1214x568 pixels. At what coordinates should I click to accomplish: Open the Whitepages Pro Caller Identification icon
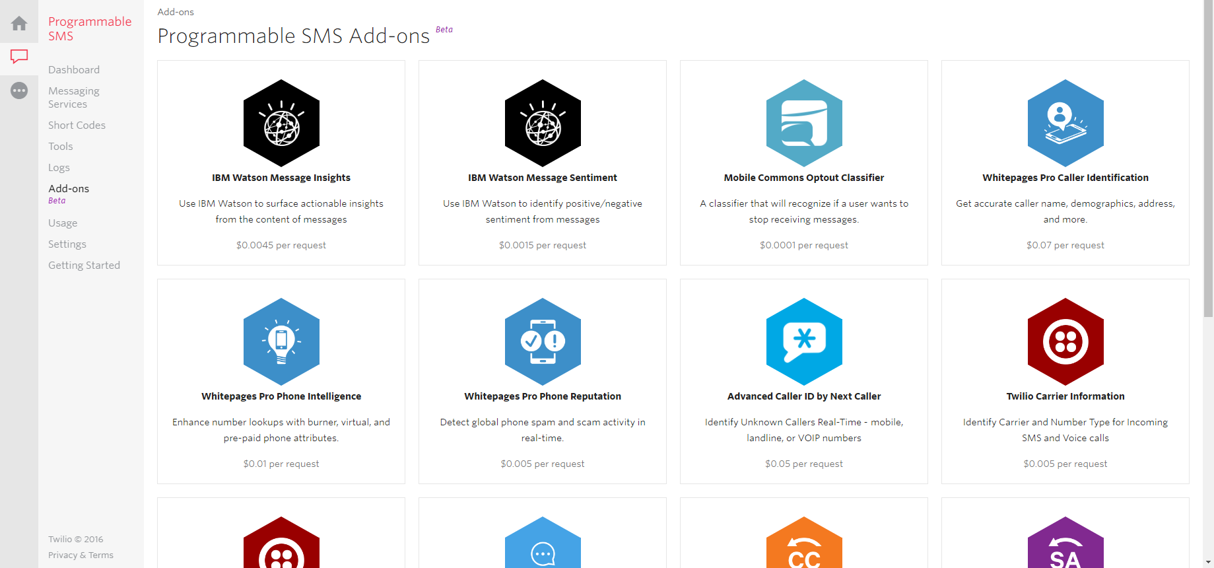[1065, 124]
